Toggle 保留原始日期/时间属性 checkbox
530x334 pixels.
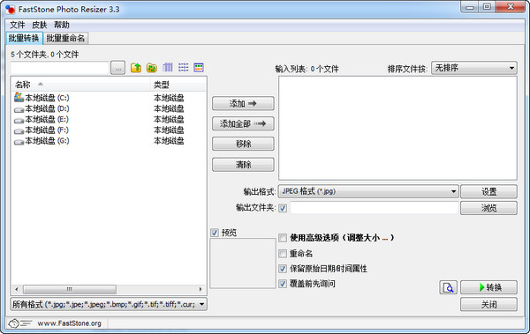pyautogui.click(x=283, y=269)
